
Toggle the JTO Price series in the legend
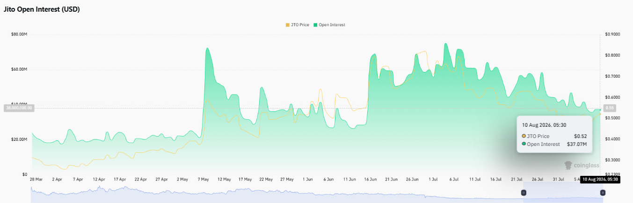pos(297,25)
